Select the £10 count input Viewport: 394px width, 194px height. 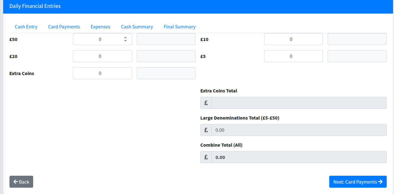(x=293, y=39)
